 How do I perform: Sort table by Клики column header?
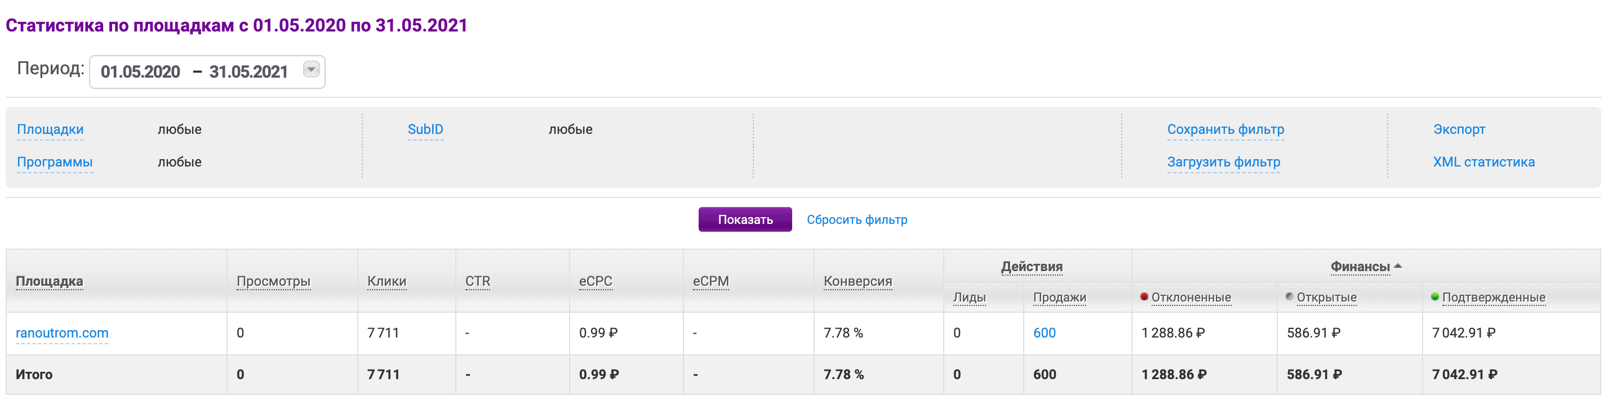(x=387, y=281)
